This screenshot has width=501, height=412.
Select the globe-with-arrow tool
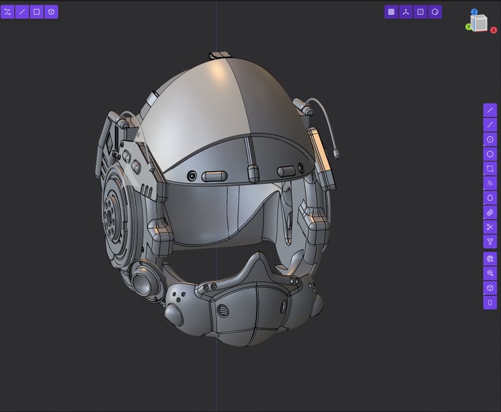click(x=490, y=259)
